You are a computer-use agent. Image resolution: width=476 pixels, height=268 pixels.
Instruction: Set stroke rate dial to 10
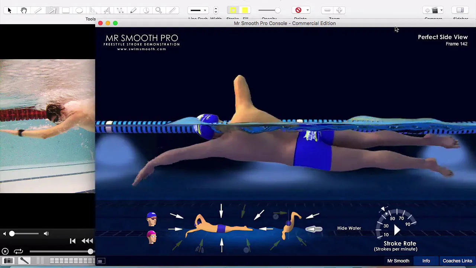(x=386, y=234)
